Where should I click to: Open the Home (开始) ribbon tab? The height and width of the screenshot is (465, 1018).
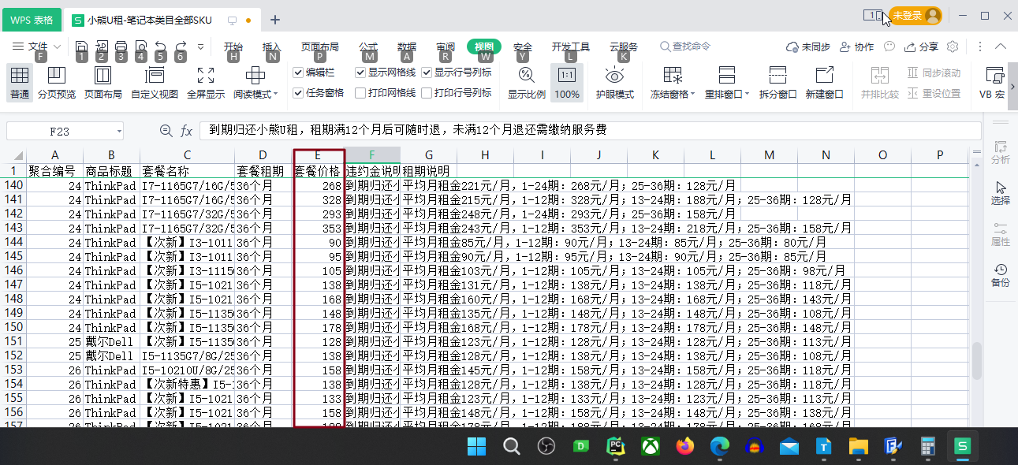[x=233, y=46]
